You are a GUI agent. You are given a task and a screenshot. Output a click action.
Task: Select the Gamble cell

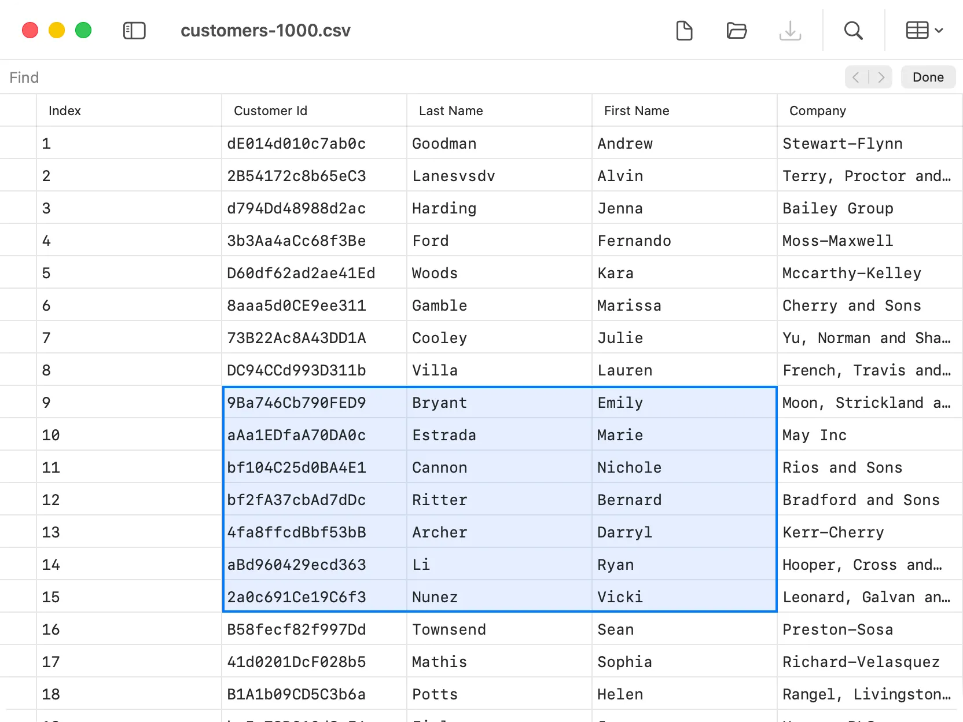(499, 305)
